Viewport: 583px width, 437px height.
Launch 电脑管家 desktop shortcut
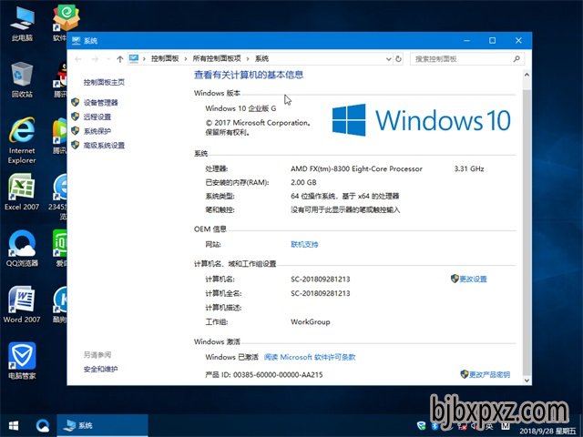[x=22, y=361]
